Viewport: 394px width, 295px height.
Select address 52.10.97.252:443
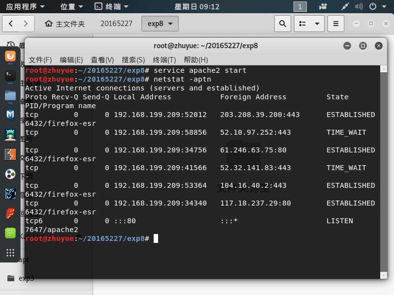255,132
